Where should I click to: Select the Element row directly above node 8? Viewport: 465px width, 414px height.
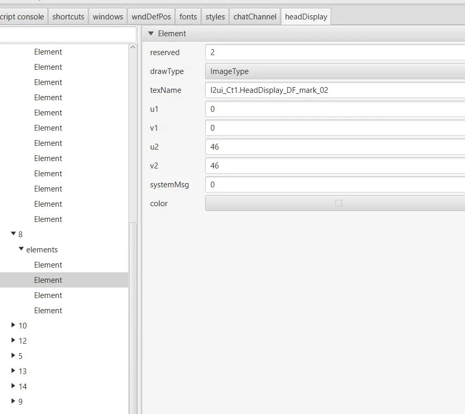coord(64,219)
